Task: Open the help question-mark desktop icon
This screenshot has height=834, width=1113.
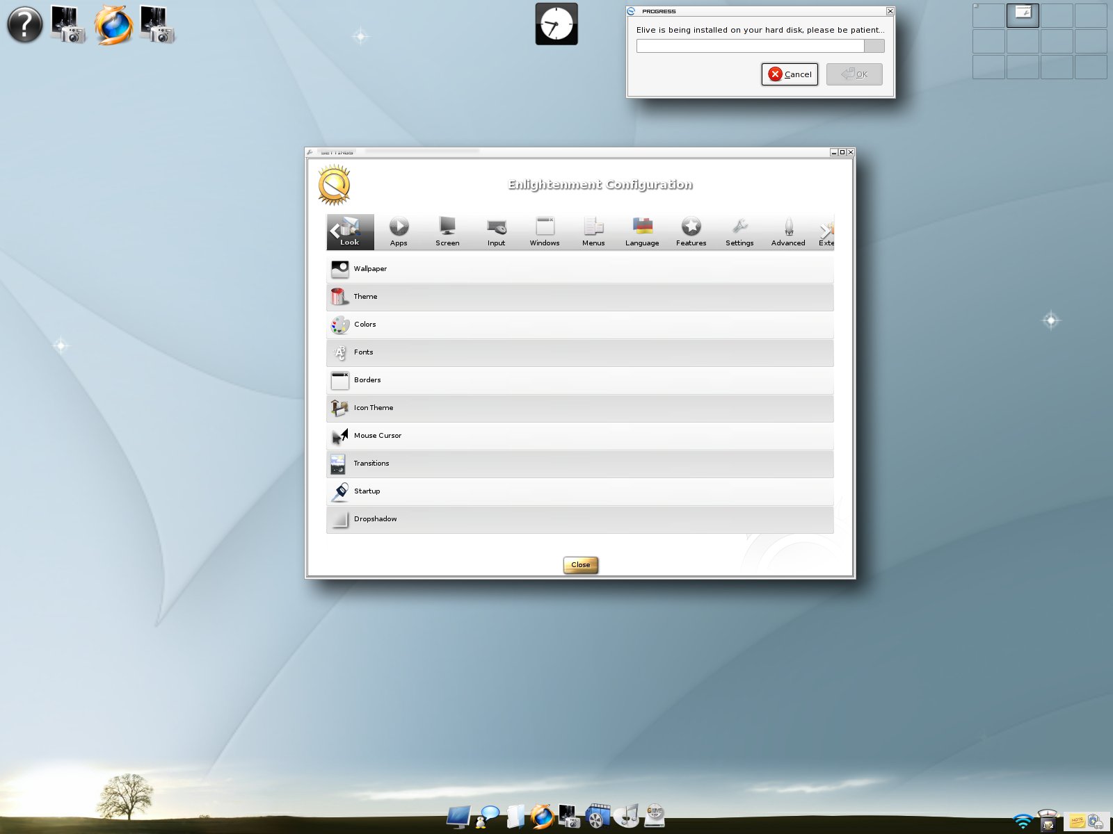Action: [x=25, y=24]
